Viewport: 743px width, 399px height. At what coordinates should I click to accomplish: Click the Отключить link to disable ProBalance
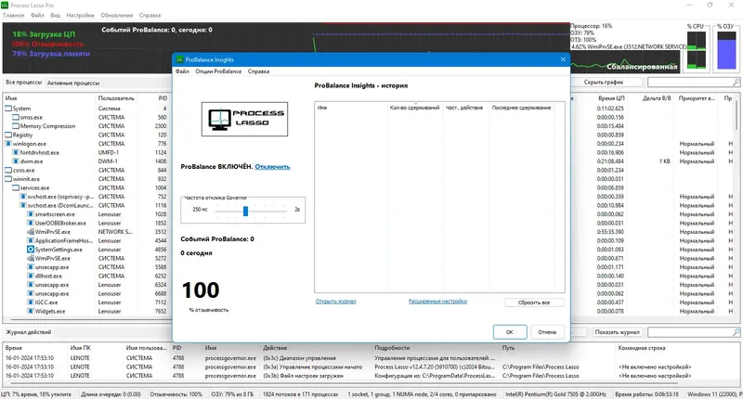coord(272,167)
